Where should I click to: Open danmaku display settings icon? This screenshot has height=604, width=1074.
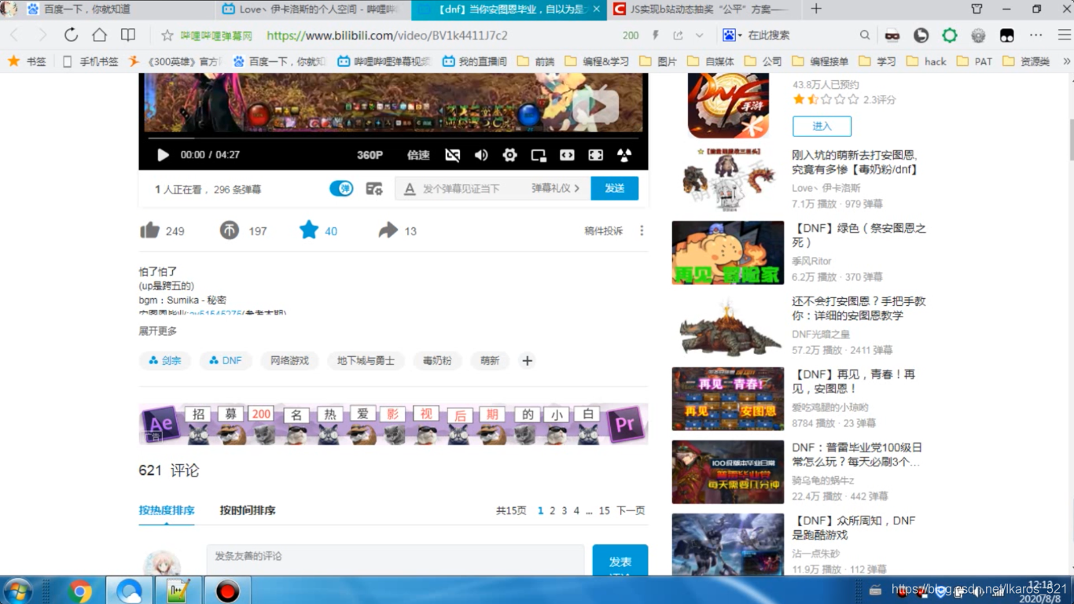click(x=374, y=189)
